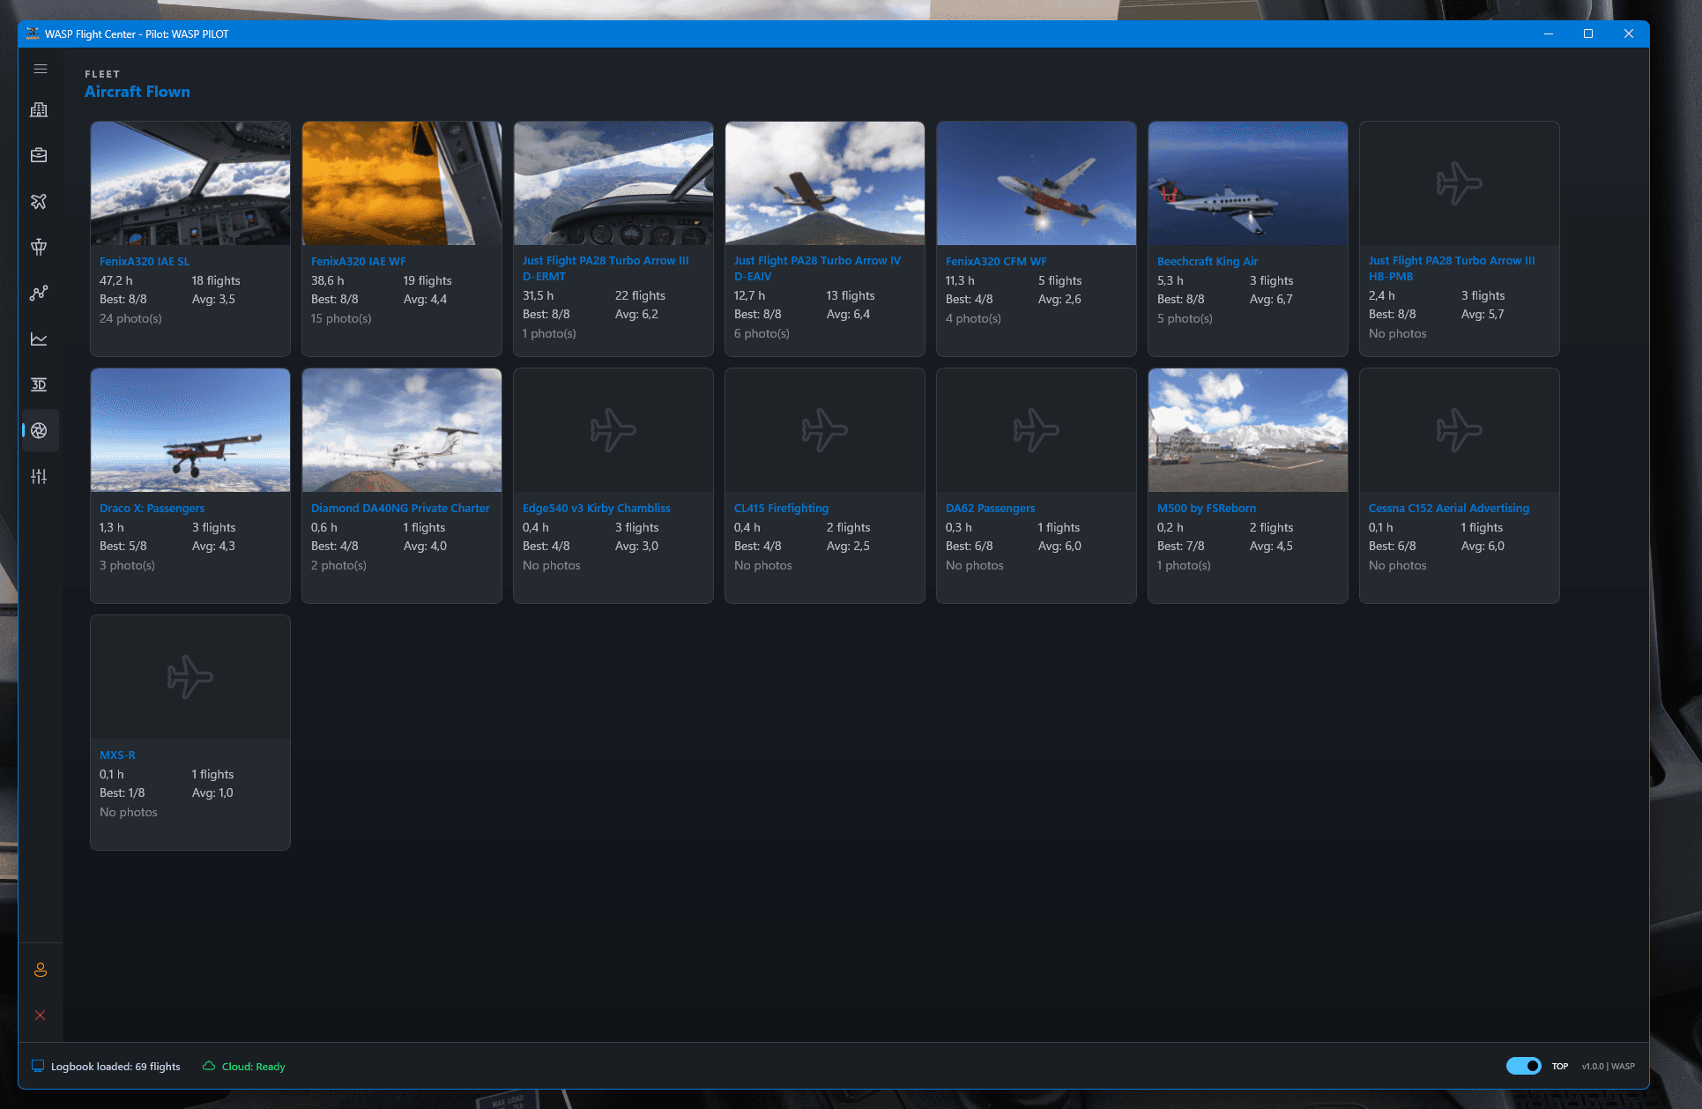
Task: Open the control tower sidebar icon
Action: [39, 248]
